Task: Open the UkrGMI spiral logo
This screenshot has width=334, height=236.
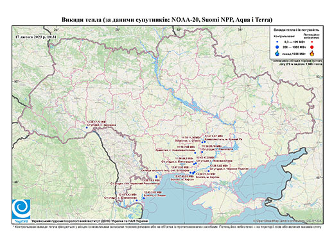Action: pyautogui.click(x=21, y=209)
